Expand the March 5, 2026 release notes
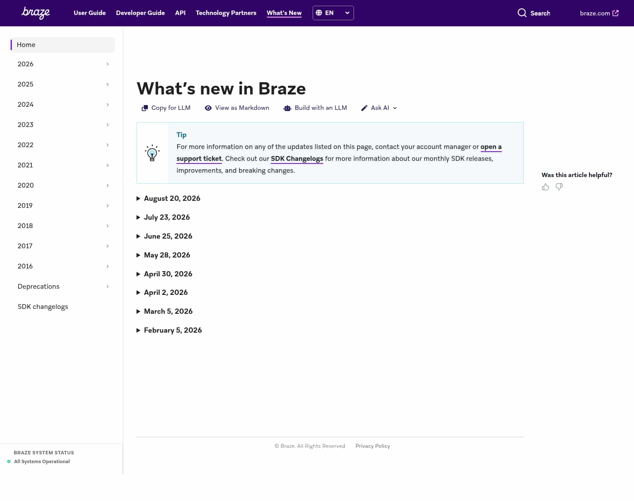The height and width of the screenshot is (501, 634). pyautogui.click(x=165, y=311)
